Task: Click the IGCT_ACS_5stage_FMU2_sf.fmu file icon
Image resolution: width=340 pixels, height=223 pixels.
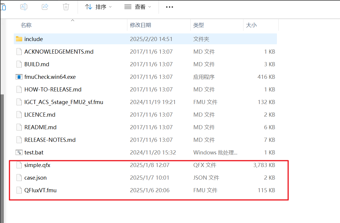Action: [19, 102]
